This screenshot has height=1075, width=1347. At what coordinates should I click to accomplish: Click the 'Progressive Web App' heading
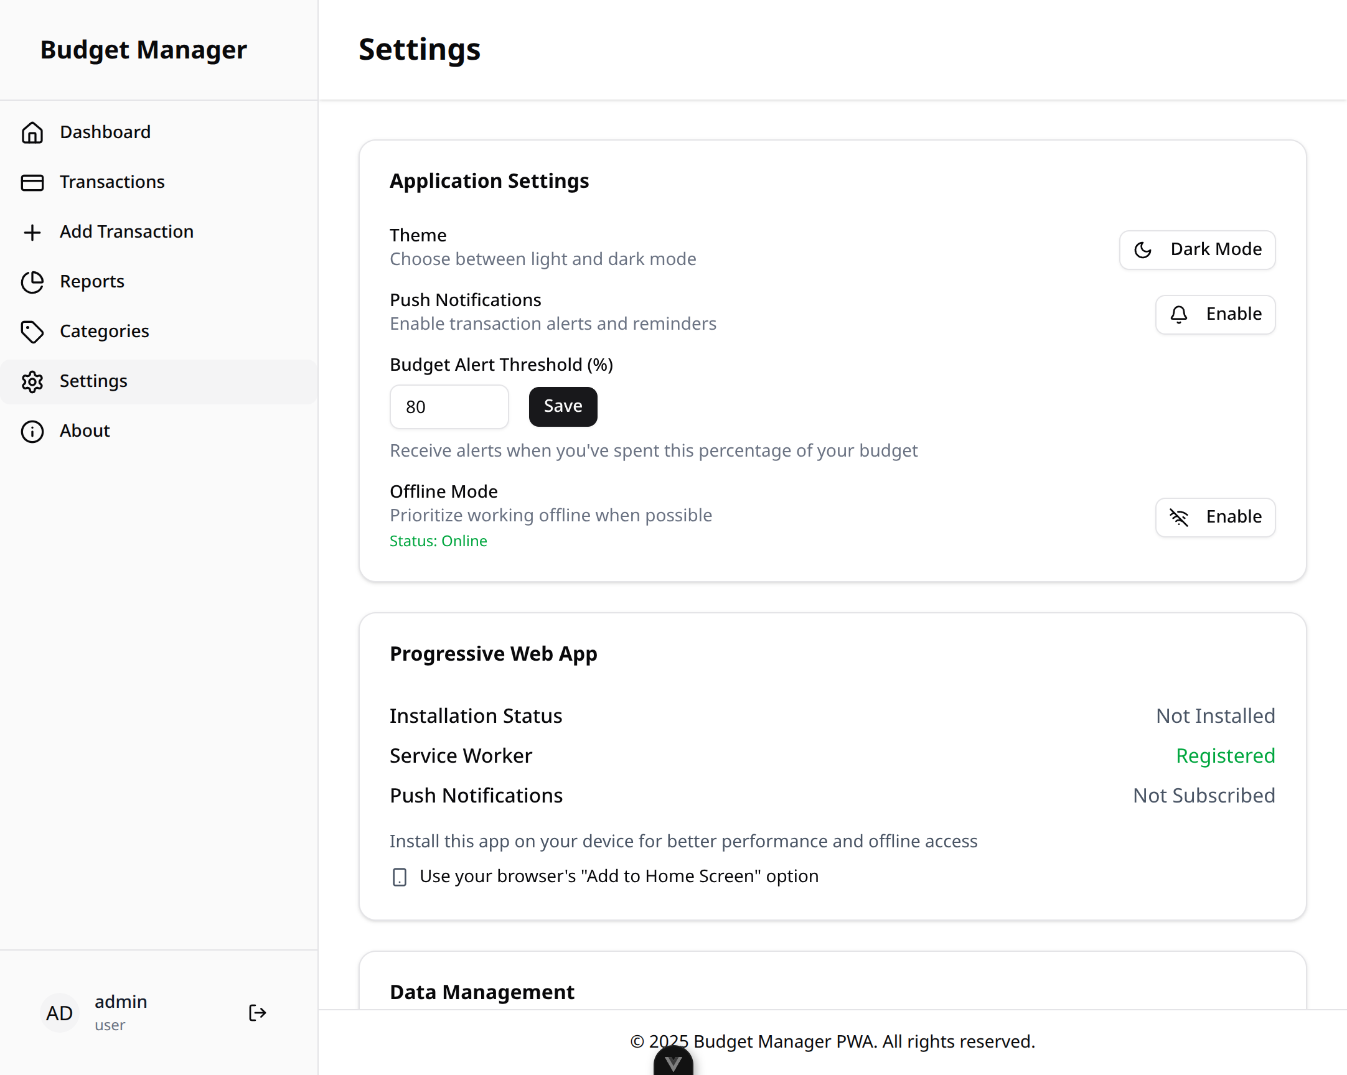click(493, 654)
